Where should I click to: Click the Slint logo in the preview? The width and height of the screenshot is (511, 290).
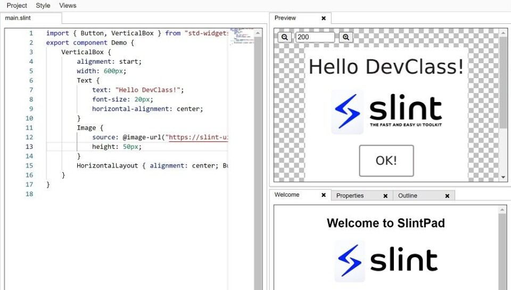[x=386, y=112]
